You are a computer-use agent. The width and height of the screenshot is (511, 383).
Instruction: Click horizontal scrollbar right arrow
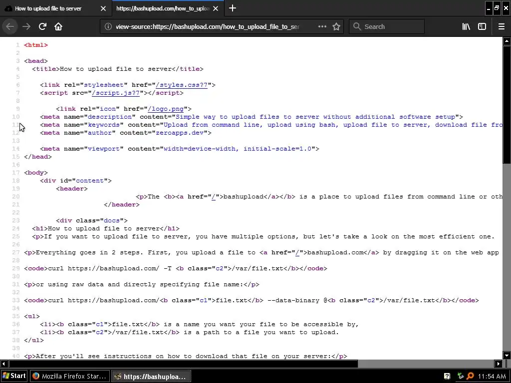[x=499, y=364]
